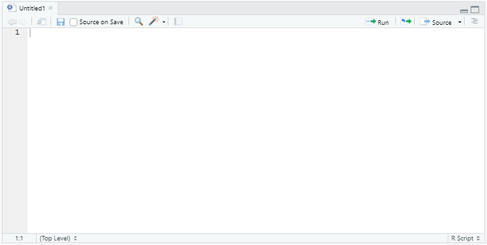Viewport: 487px width, 245px height.
Task: Click the 1:1 cursor position indicator
Action: [x=19, y=238]
